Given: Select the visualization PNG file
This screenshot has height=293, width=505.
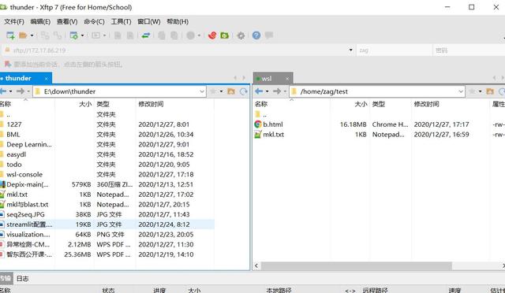Looking at the screenshot, I should coord(28,234).
